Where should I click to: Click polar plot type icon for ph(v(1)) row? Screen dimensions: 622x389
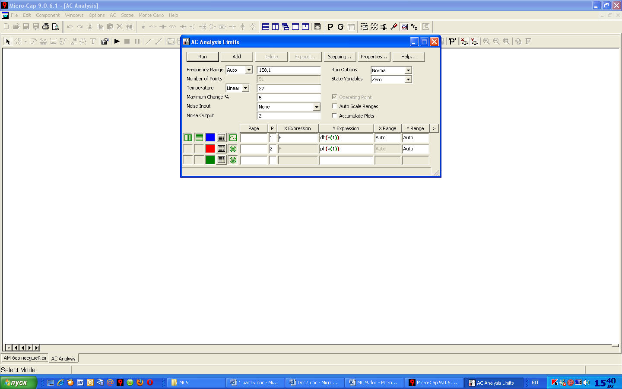tap(233, 149)
